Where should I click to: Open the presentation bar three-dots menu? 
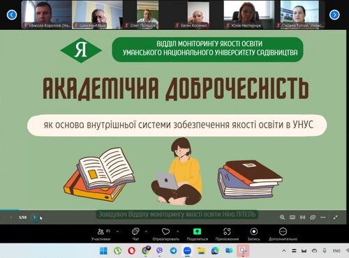click(323, 218)
